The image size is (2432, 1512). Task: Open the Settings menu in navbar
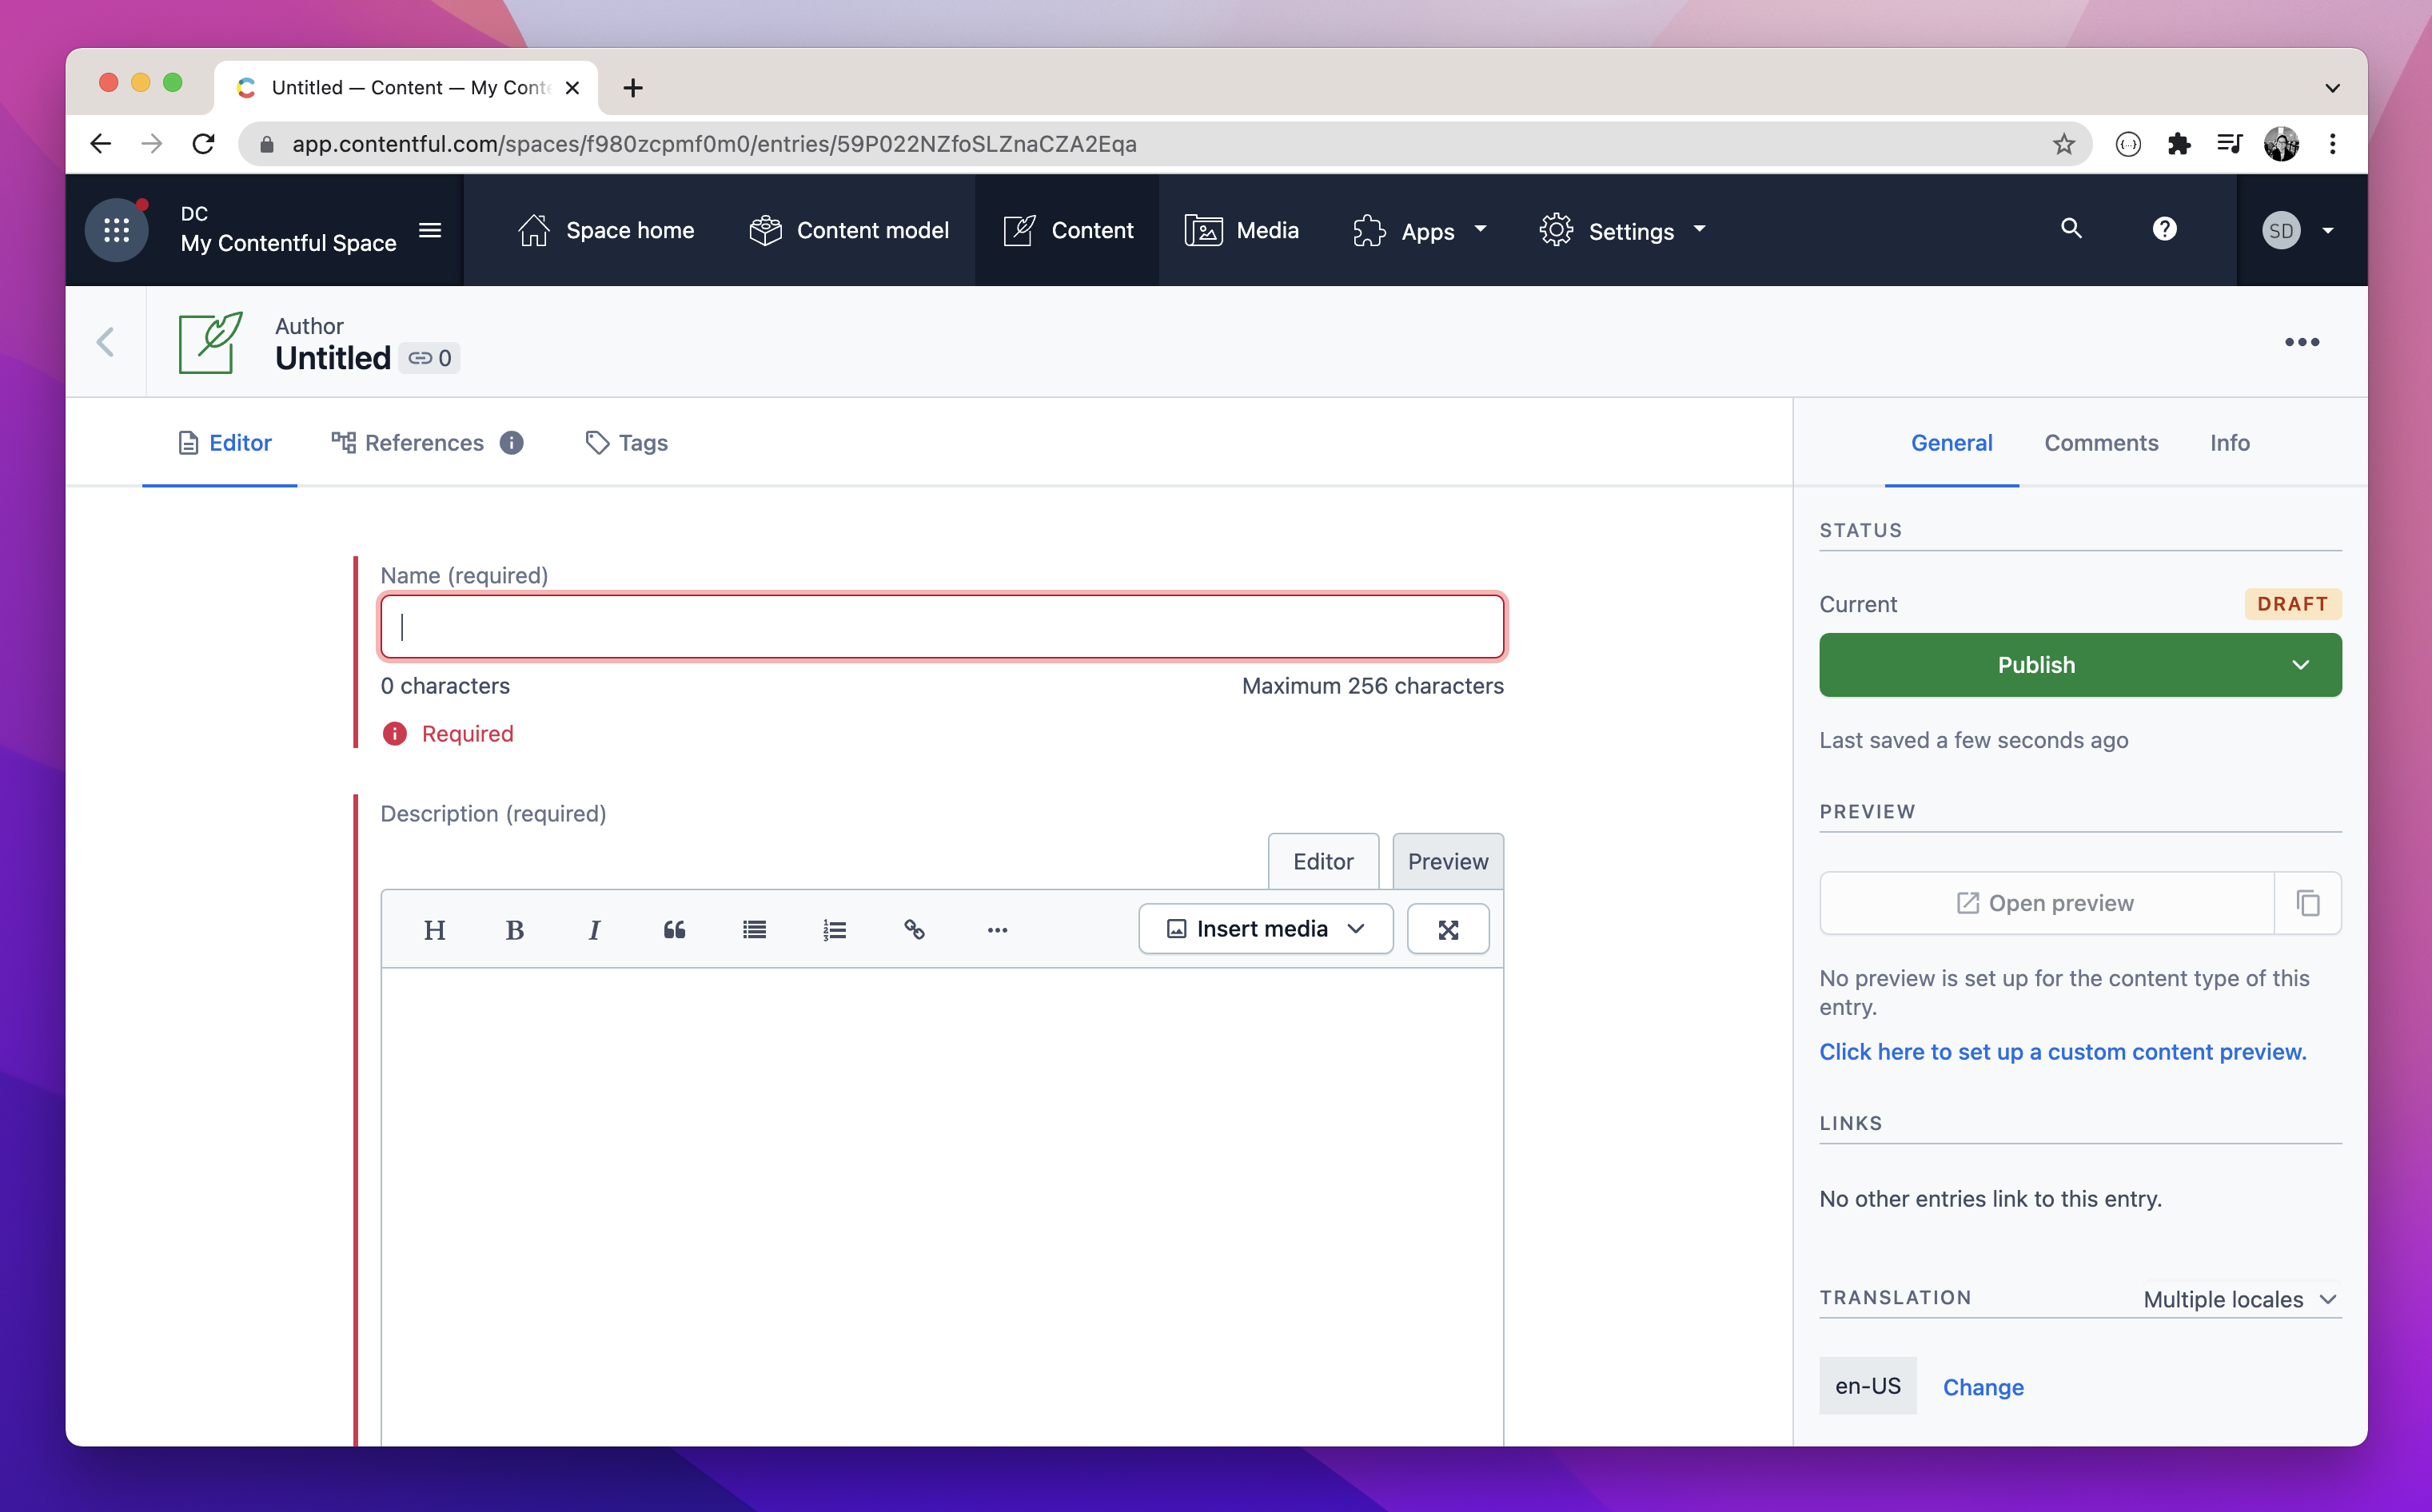pos(1623,231)
